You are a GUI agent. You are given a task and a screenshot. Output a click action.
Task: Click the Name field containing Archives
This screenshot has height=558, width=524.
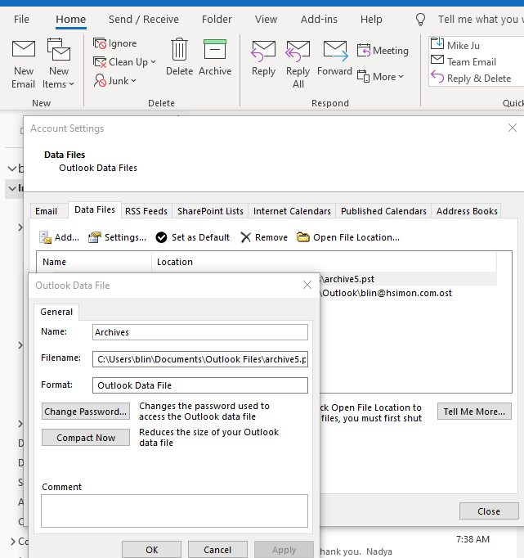click(x=200, y=332)
